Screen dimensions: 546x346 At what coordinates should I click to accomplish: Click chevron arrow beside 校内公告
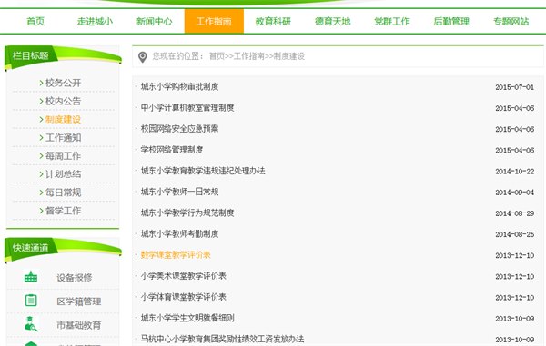tap(42, 101)
